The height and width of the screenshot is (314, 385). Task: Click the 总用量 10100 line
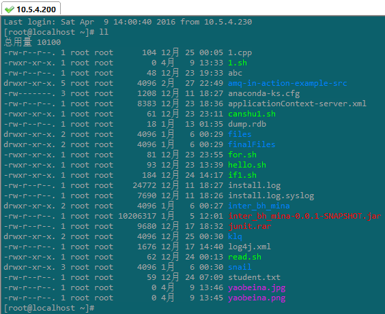click(32, 42)
